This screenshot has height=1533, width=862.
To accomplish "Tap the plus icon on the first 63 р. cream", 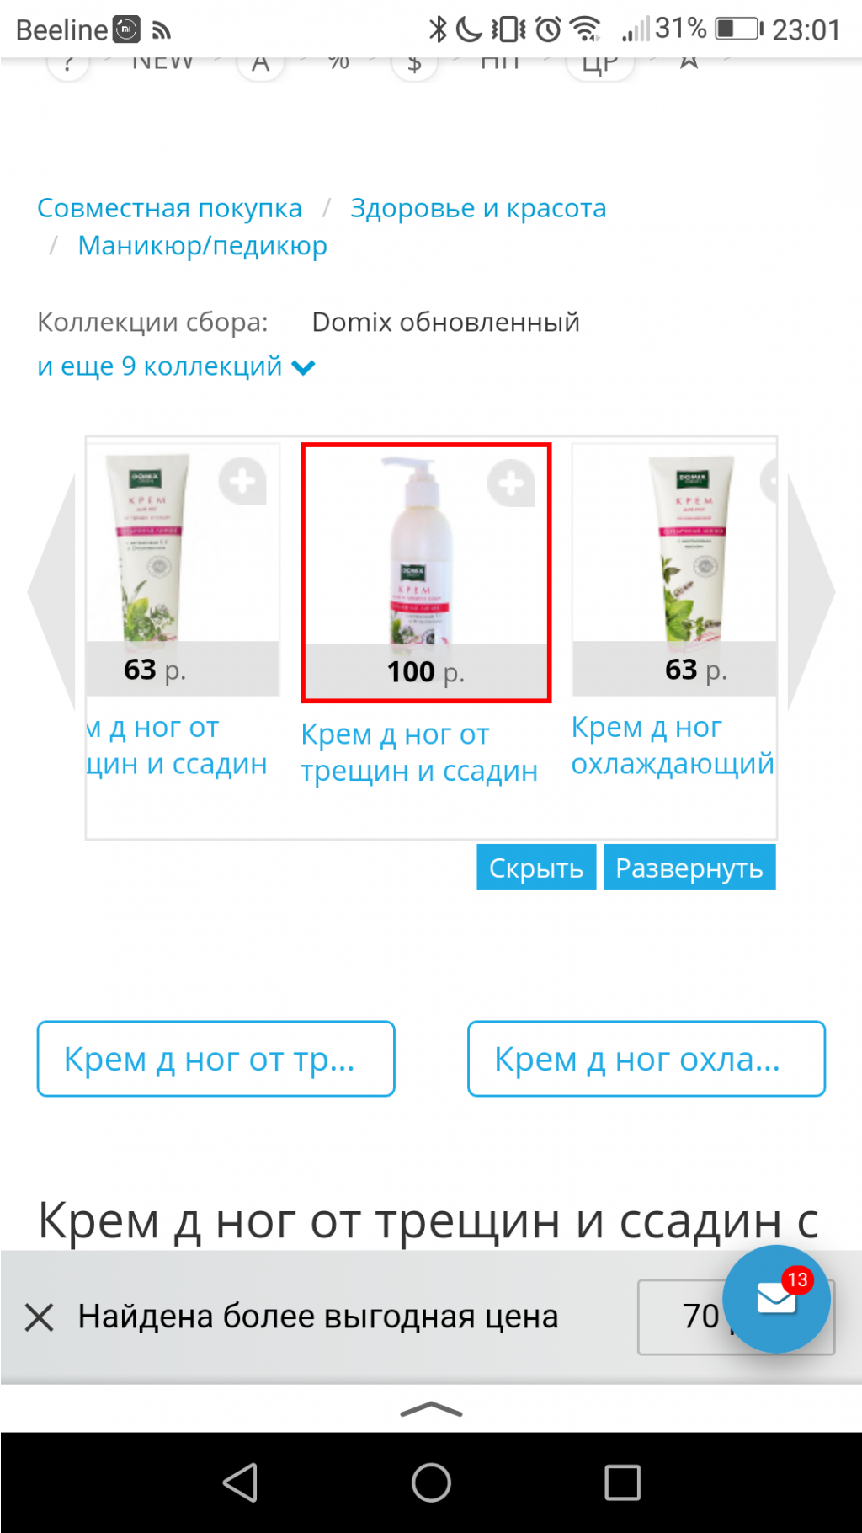I will [x=242, y=481].
